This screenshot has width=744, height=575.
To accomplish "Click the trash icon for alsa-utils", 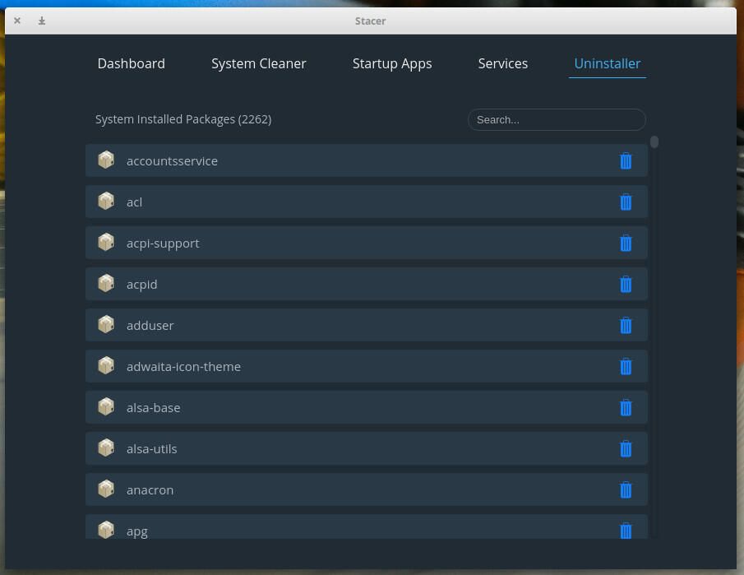I will [x=626, y=448].
